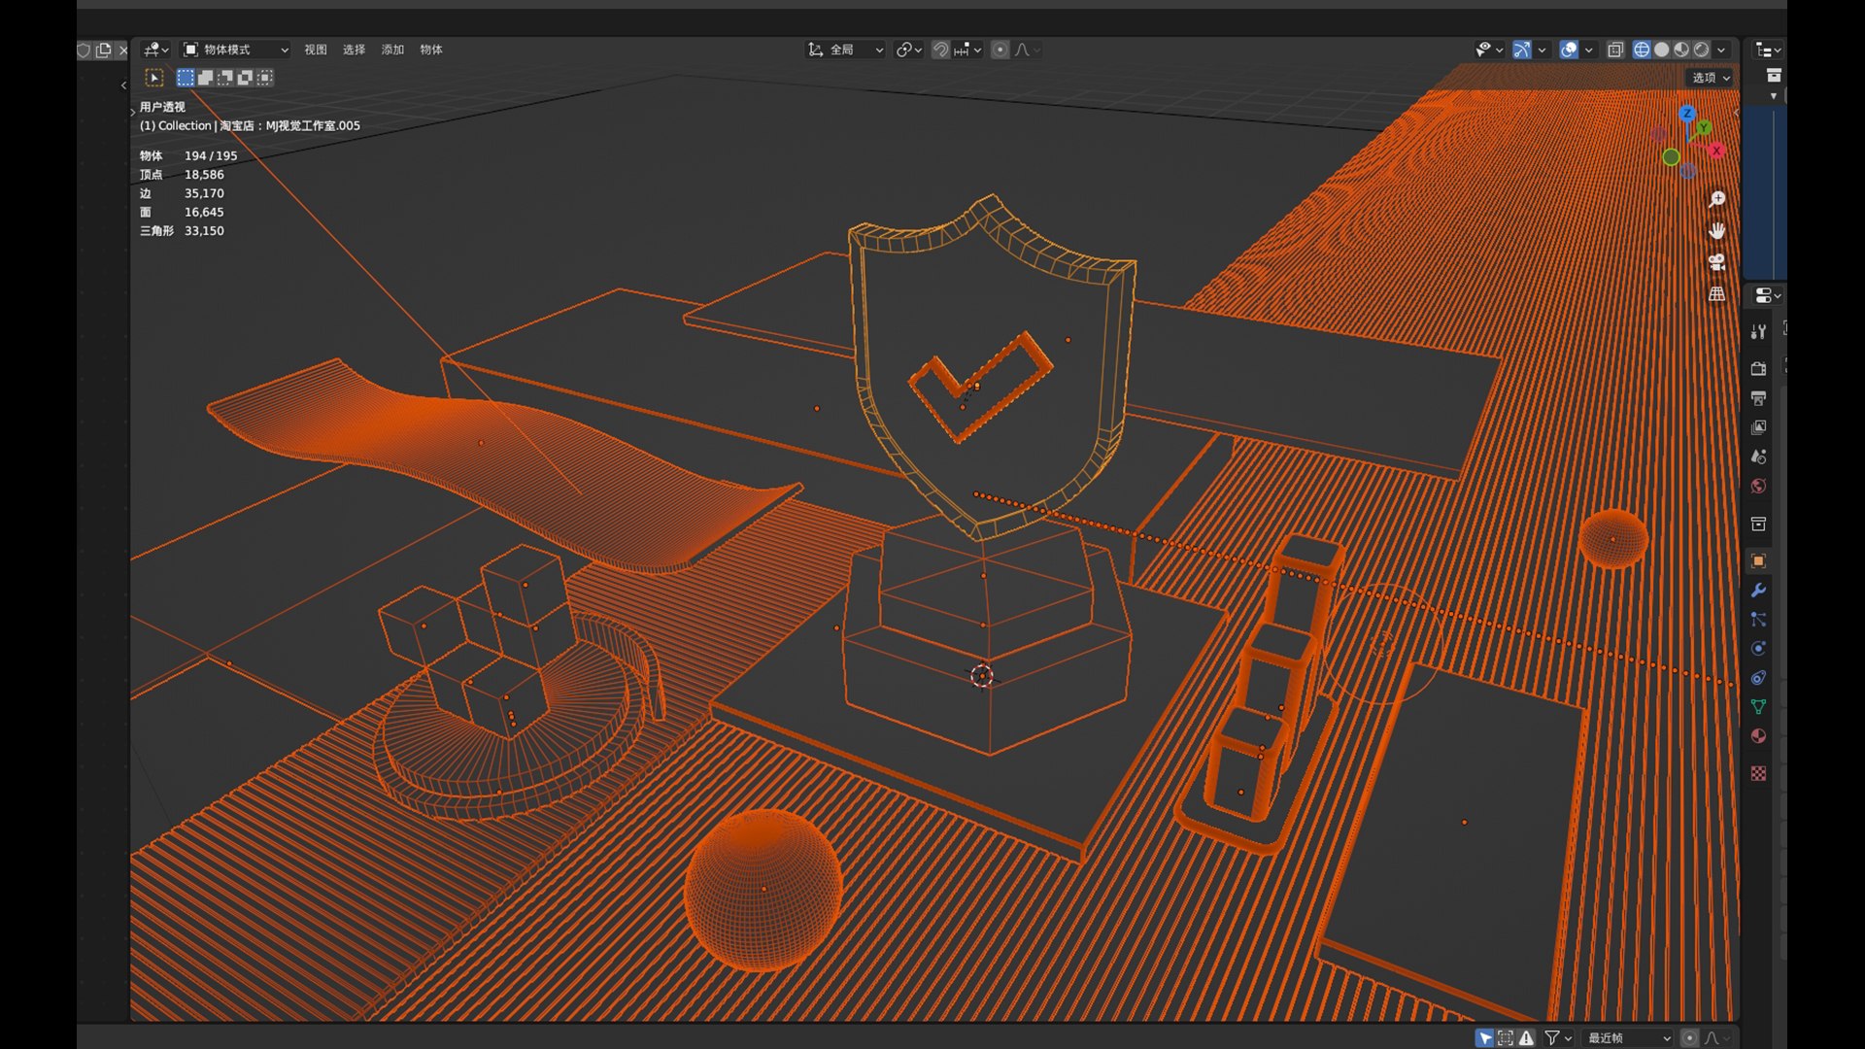Collapse the outliner disclosure triangle
1865x1049 pixels.
pos(1774,96)
